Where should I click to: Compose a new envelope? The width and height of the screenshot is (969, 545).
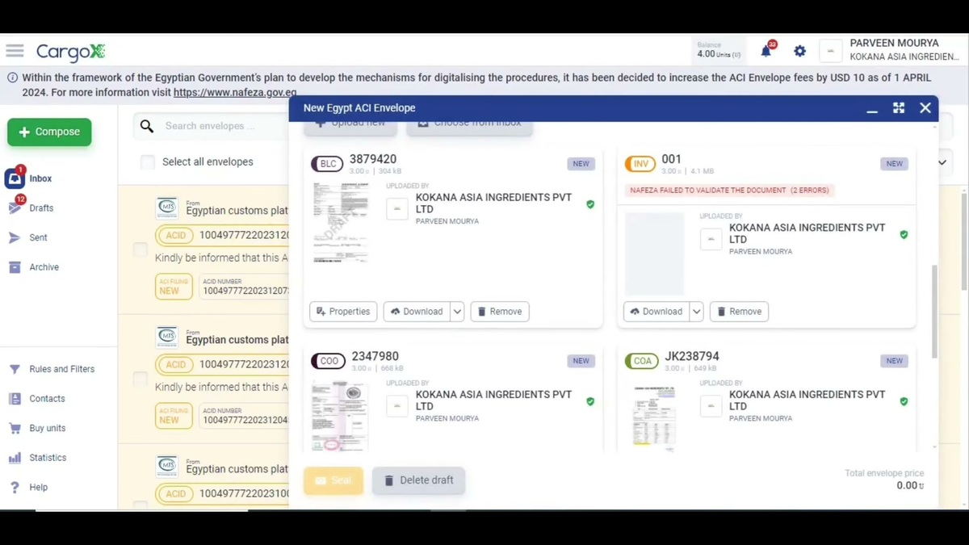[x=49, y=132]
